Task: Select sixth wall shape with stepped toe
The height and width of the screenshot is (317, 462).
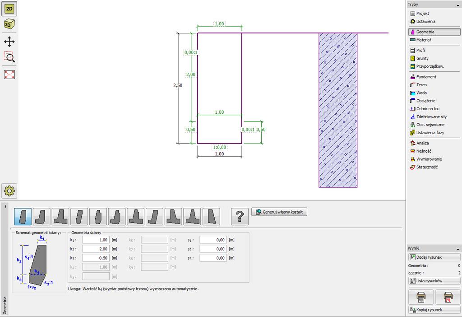Action: coord(117,217)
